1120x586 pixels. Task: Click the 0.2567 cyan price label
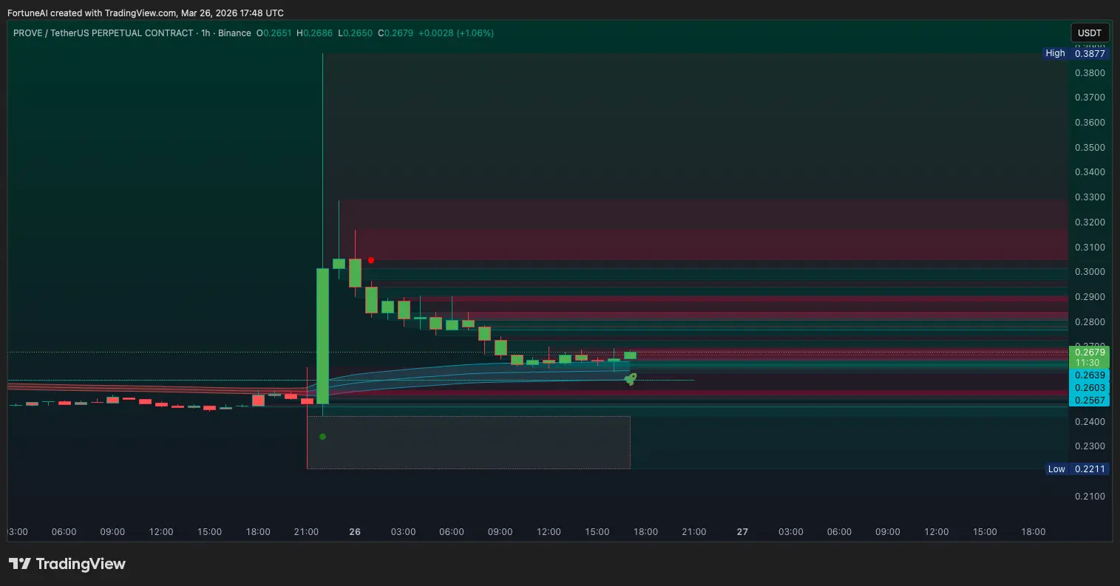click(1090, 401)
